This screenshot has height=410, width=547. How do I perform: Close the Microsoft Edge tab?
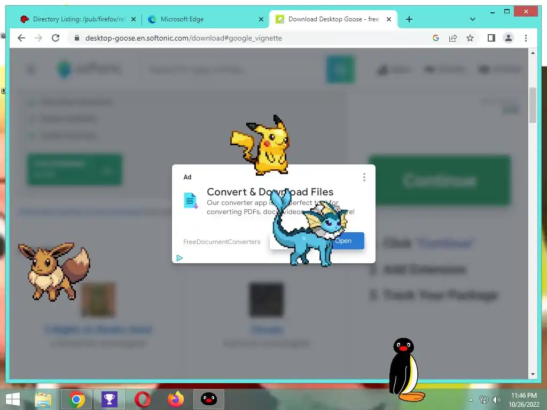[x=261, y=20]
